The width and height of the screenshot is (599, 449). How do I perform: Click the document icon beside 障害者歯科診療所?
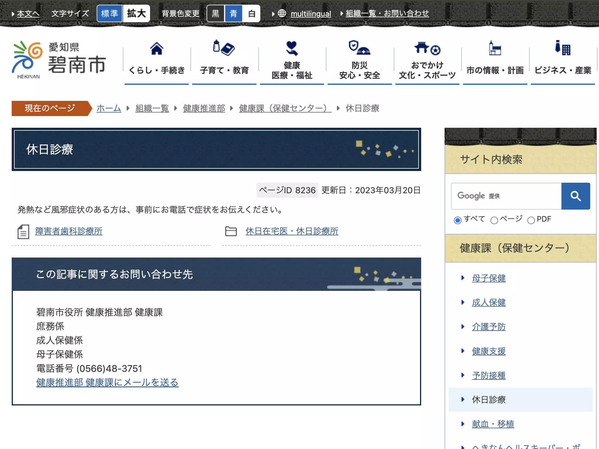[23, 232]
